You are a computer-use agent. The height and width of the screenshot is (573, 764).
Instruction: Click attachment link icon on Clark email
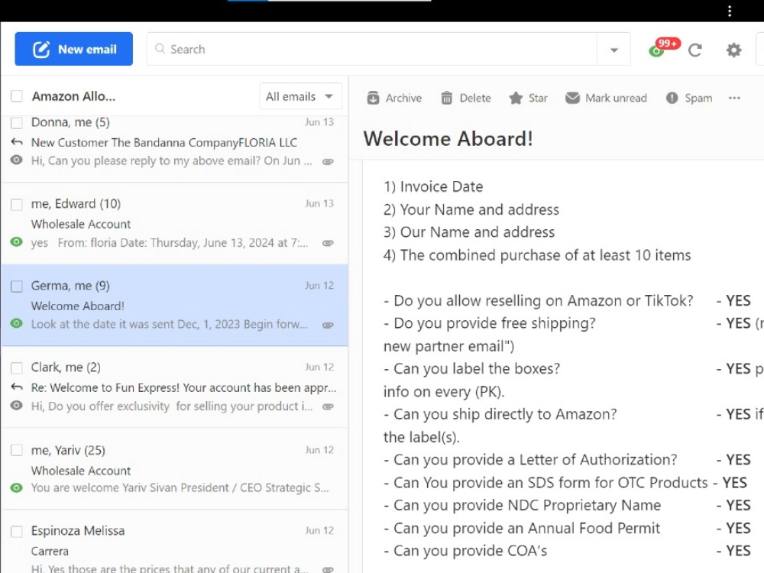[x=328, y=406]
